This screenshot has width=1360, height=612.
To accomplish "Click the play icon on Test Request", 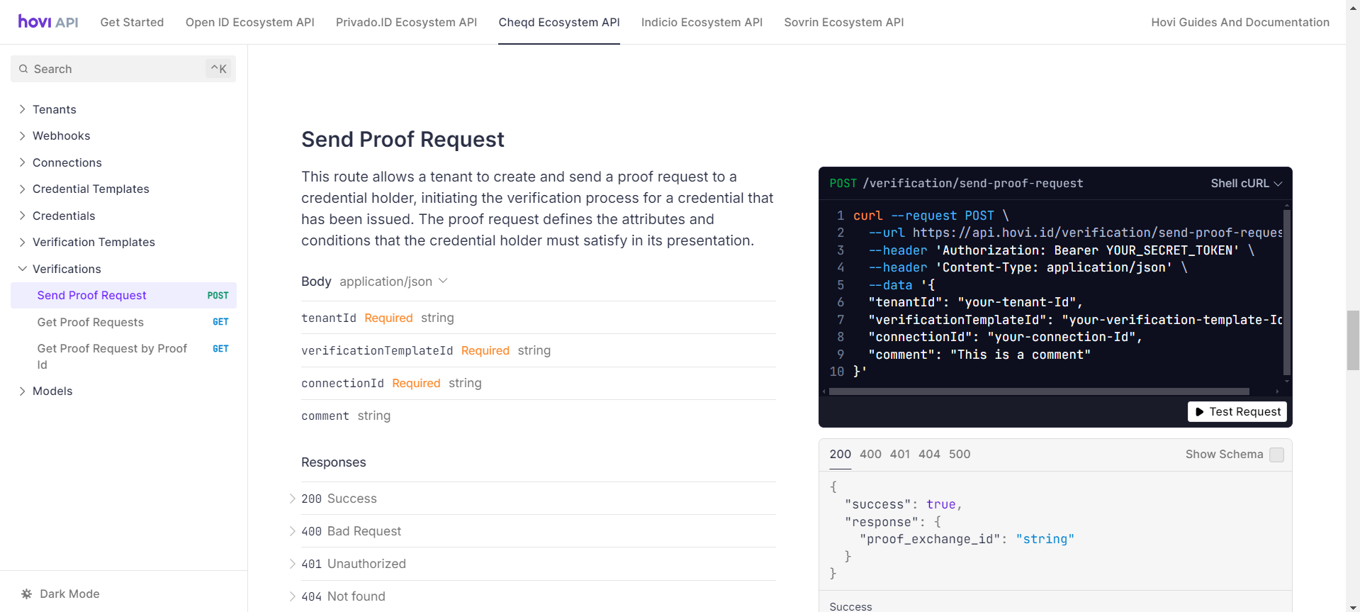I will (x=1199, y=412).
